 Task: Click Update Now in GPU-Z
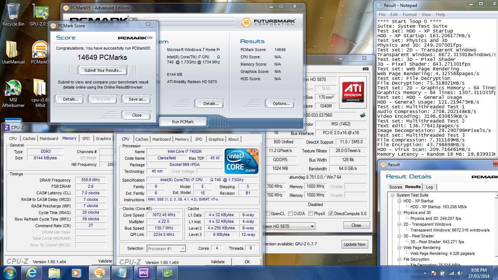click(354, 244)
